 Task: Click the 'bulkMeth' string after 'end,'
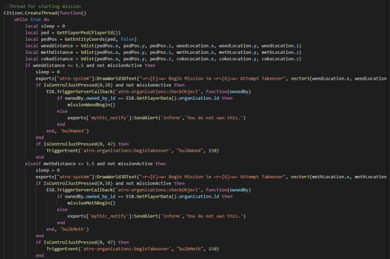click(x=73, y=229)
